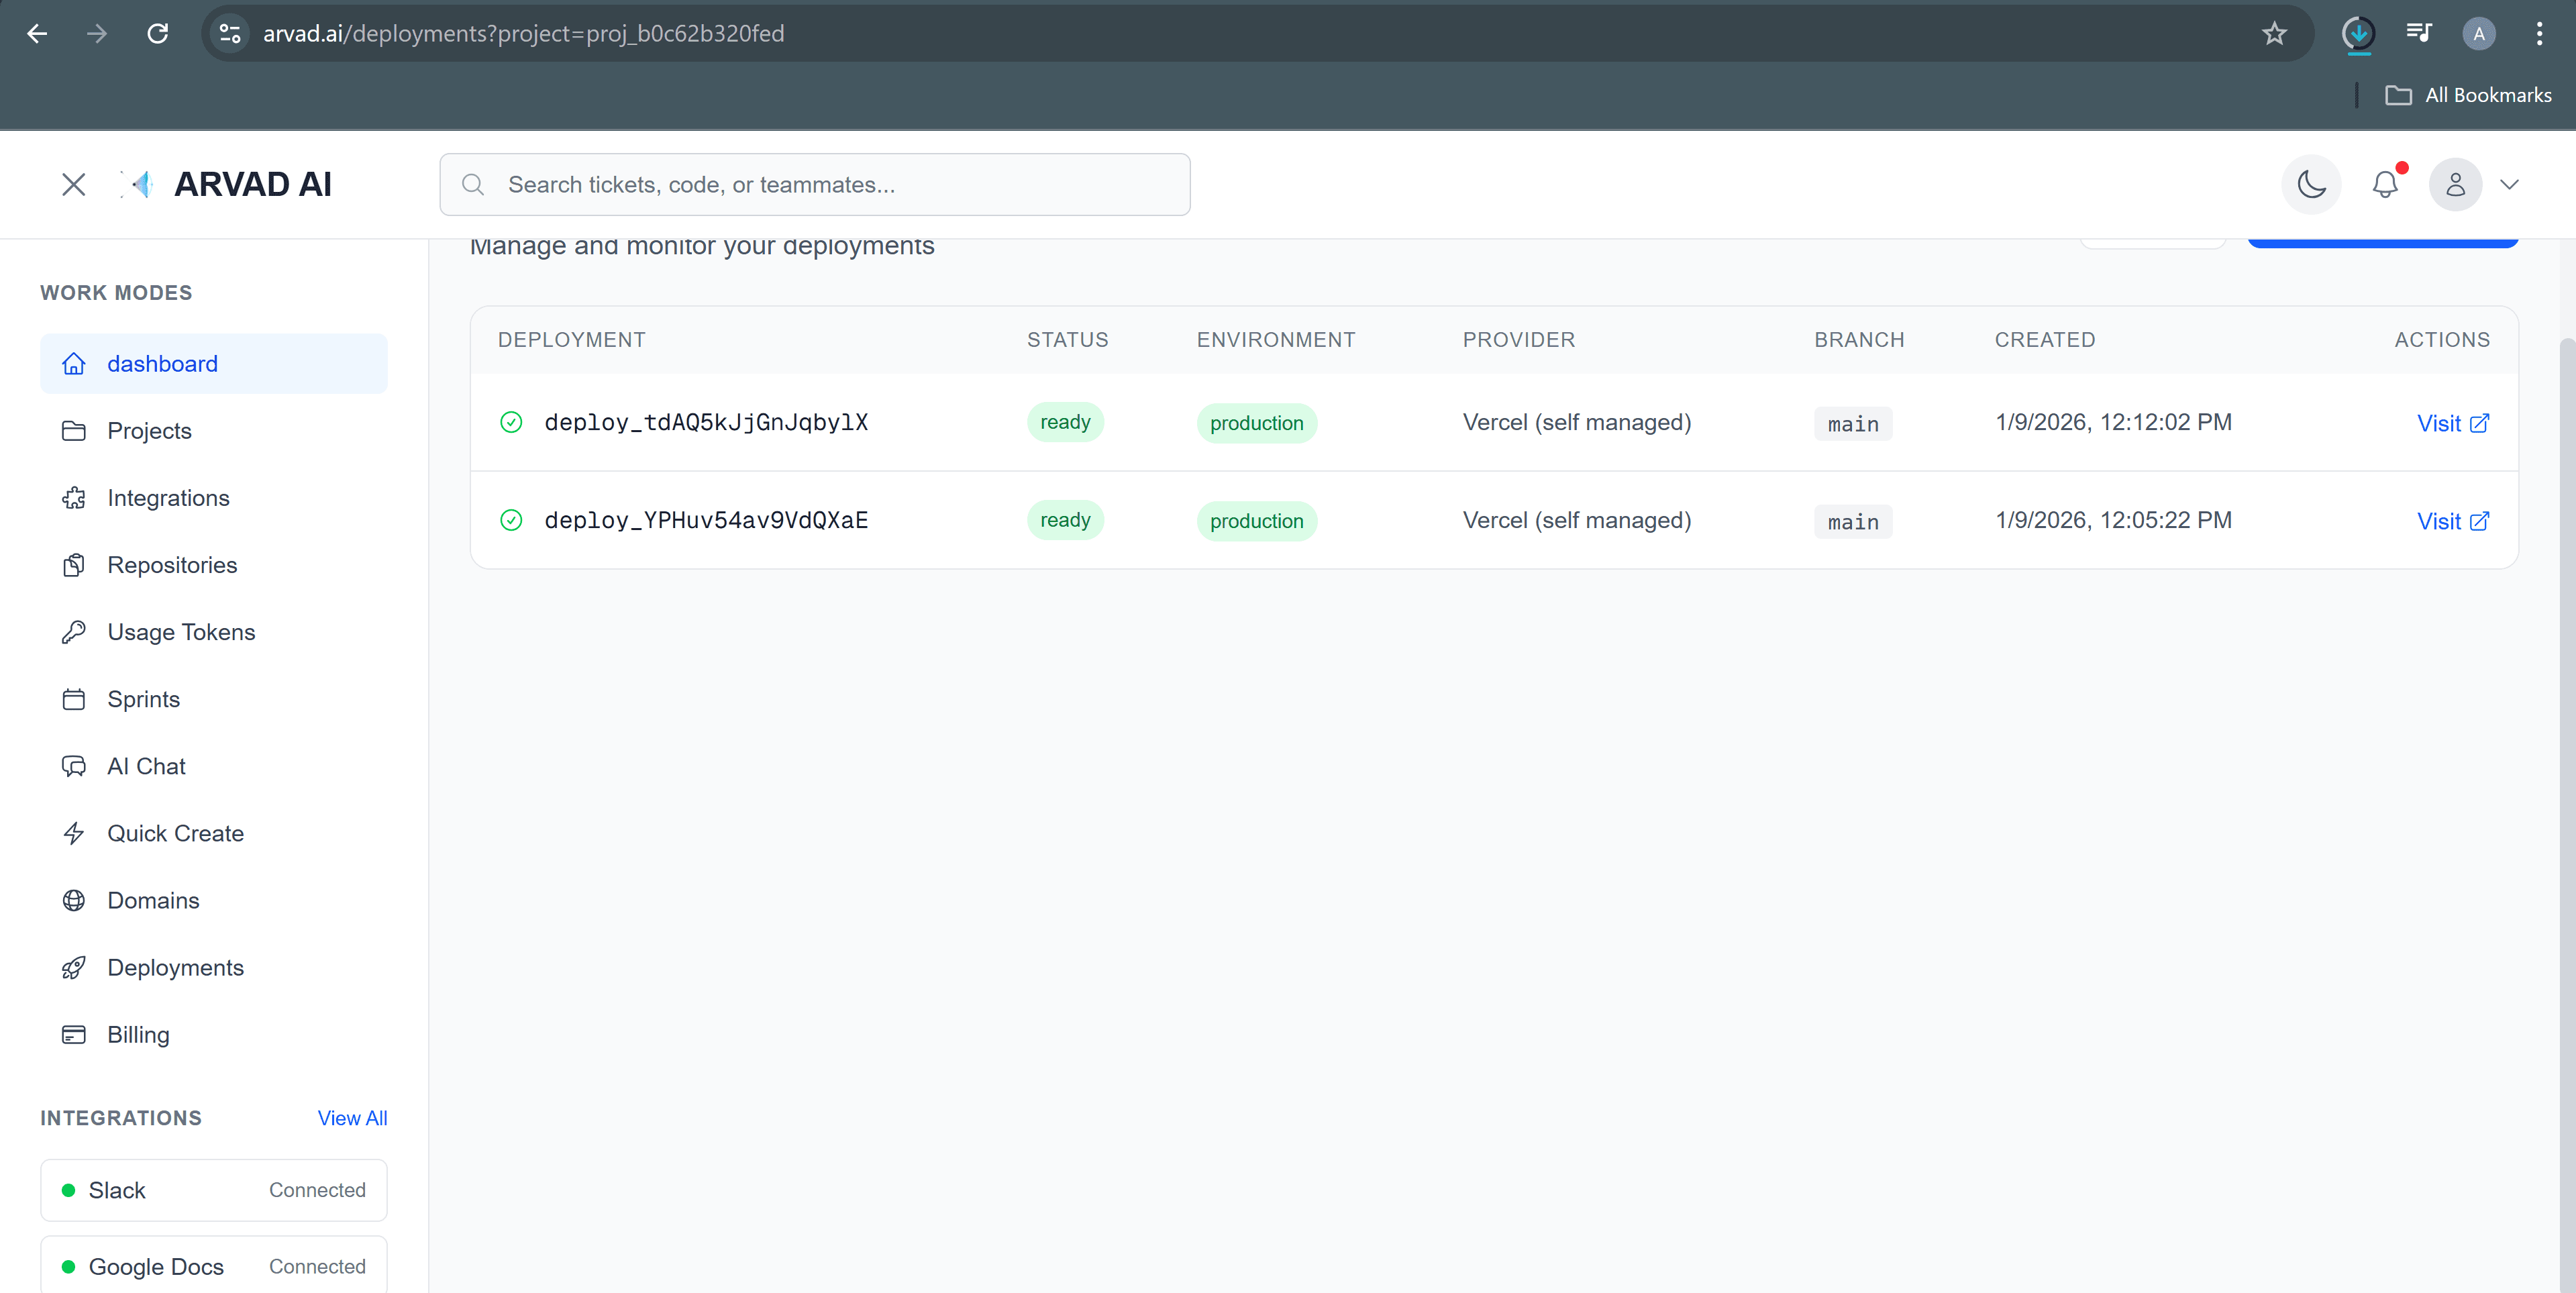Open the Sprints calendar icon

pos(73,699)
